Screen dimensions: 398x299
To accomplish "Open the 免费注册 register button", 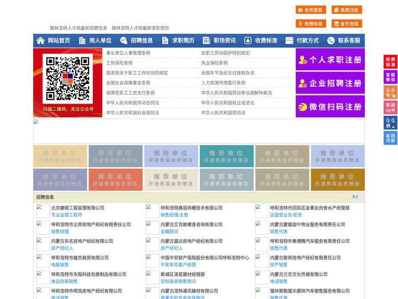I will pos(347,10).
